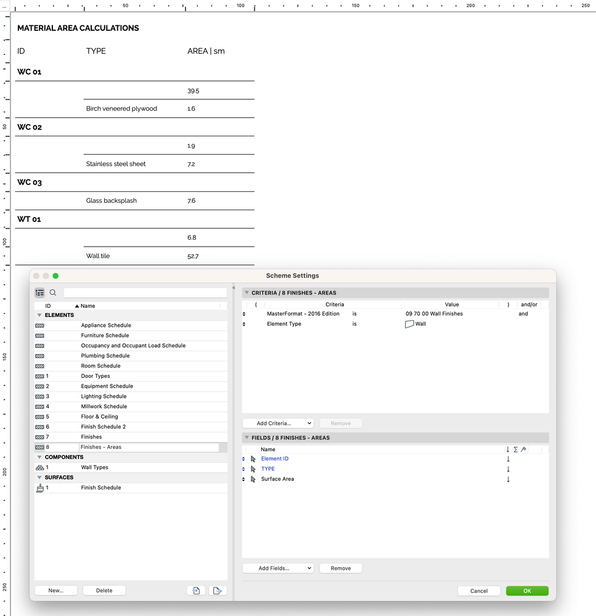Screen dimensions: 596x616
Task: Click the TYPE field cursor icon
Action: click(253, 469)
